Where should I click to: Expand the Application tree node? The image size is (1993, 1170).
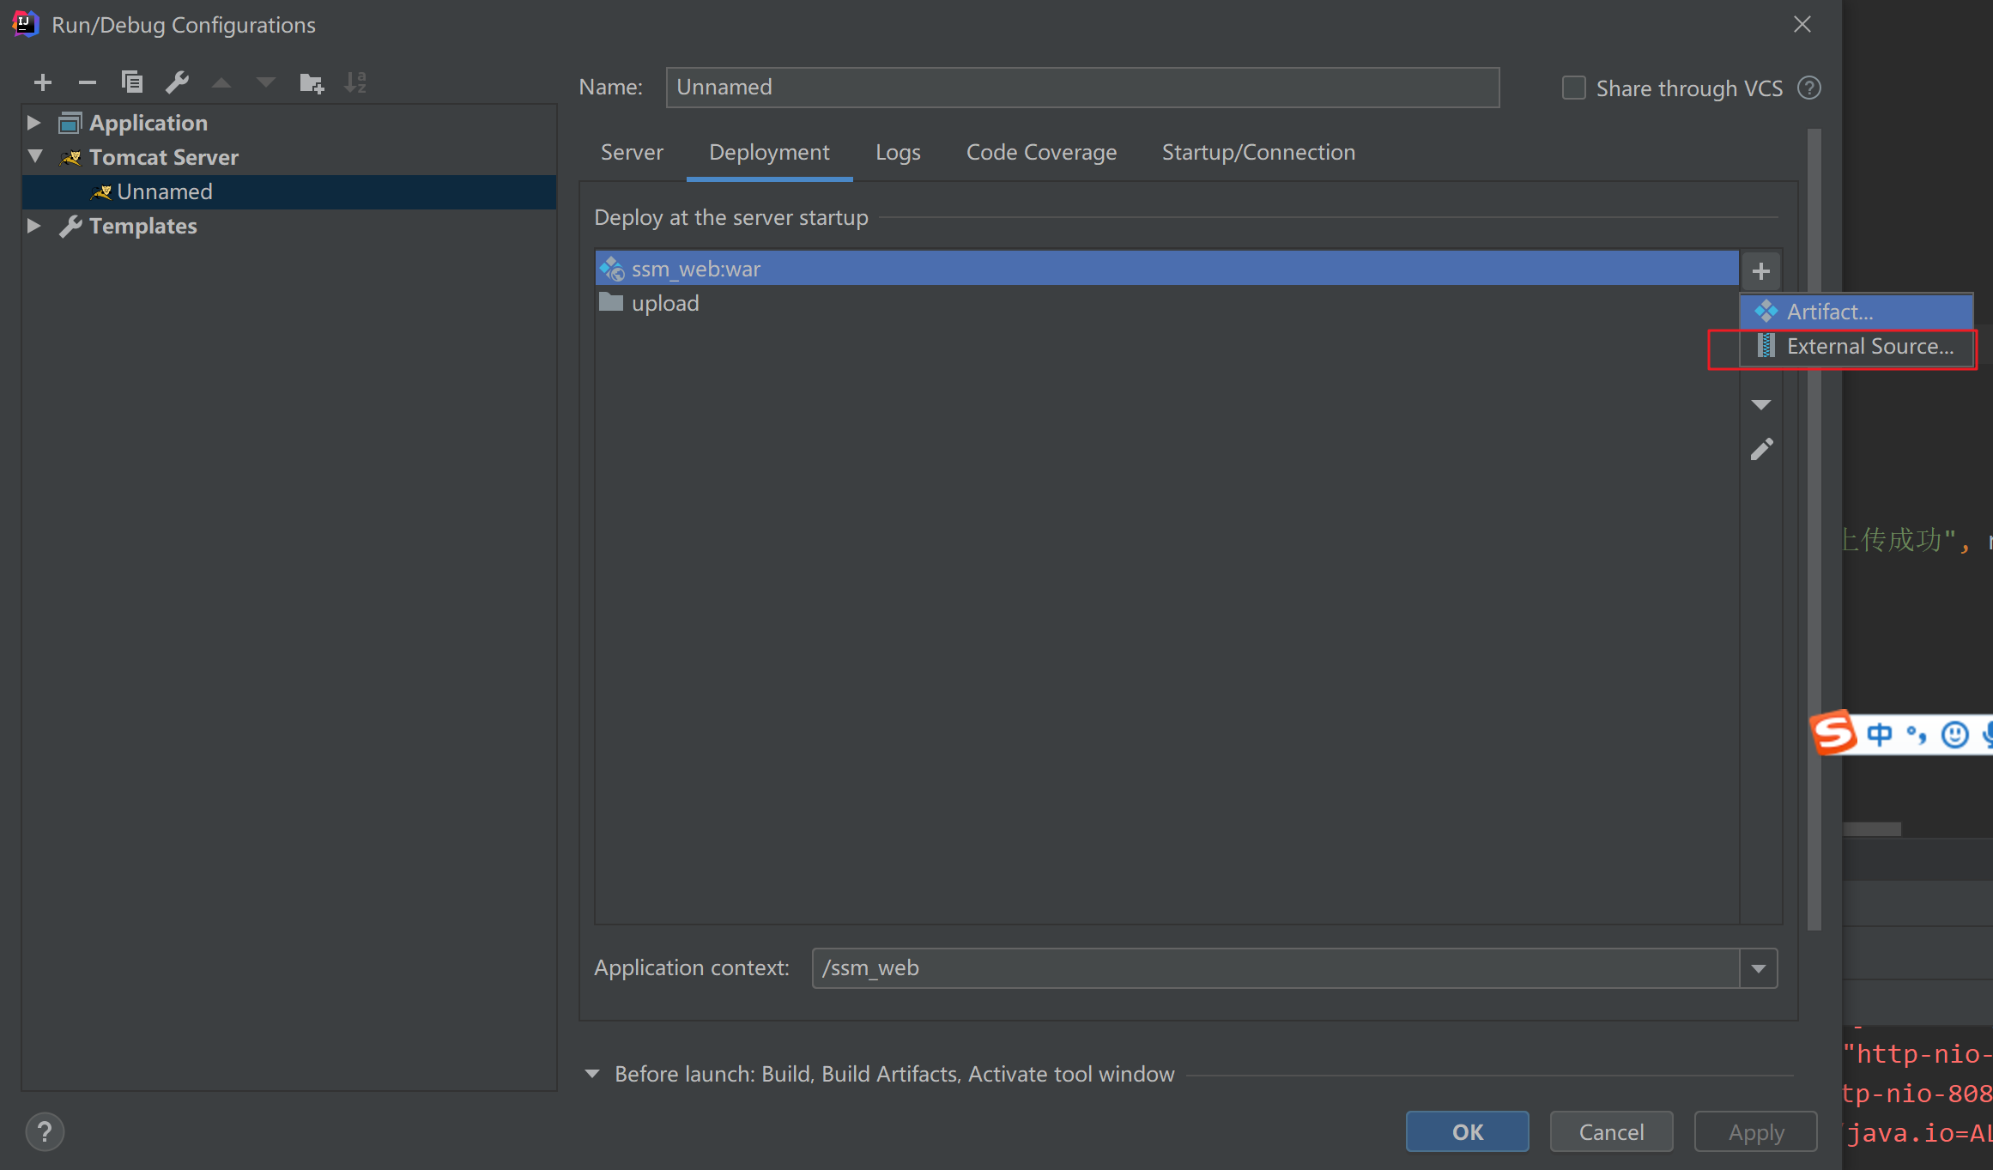point(34,123)
